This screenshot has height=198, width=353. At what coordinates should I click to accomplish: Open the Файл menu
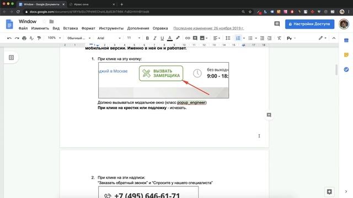(23, 28)
